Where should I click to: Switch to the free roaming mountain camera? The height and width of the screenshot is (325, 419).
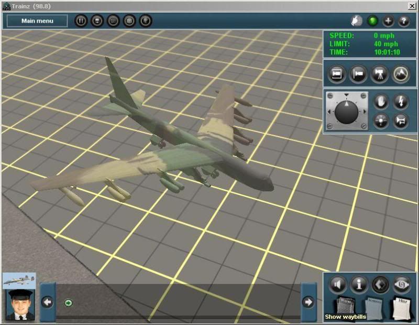401,74
